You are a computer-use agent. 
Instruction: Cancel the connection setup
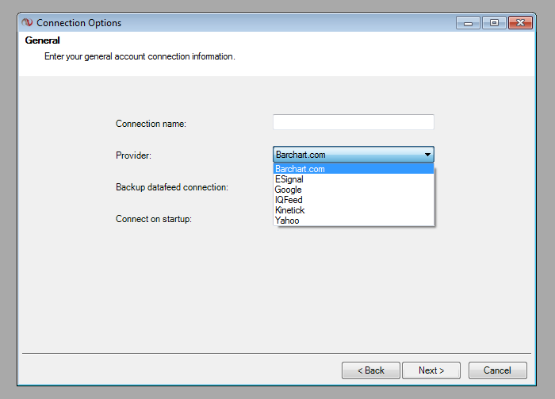coord(497,370)
